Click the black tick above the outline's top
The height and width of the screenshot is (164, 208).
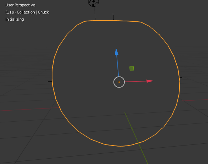tap(113, 17)
